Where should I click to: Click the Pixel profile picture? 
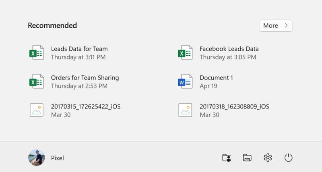(x=36, y=158)
